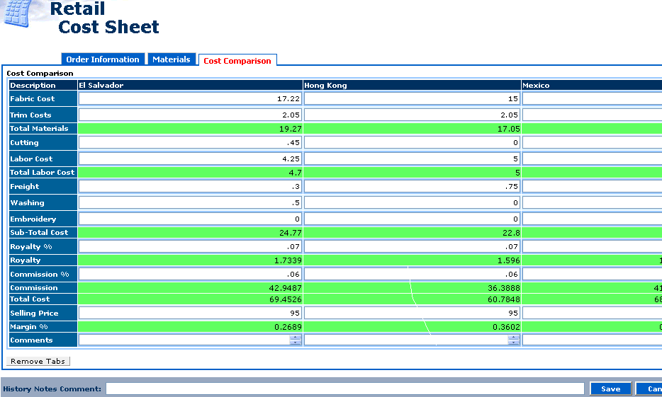The image size is (662, 397).
Task: Edit Hong Kong Washing 0 field
Action: [412, 202]
